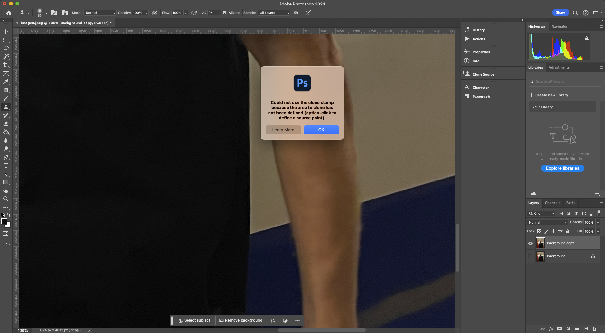Open the clone stamp Mode dropdown
Image resolution: width=605 pixels, height=333 pixels.
click(100, 13)
